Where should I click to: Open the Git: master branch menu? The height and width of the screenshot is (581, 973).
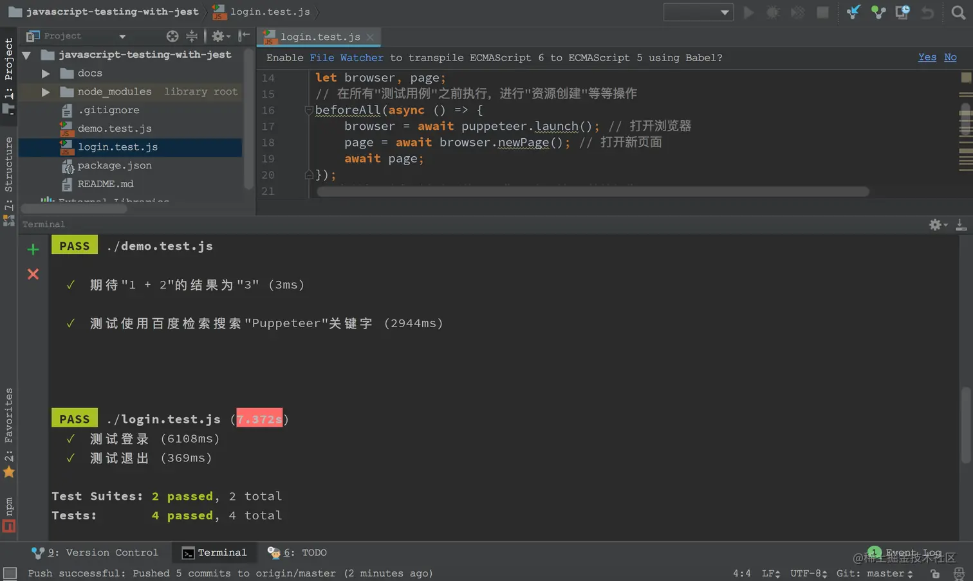coord(875,573)
